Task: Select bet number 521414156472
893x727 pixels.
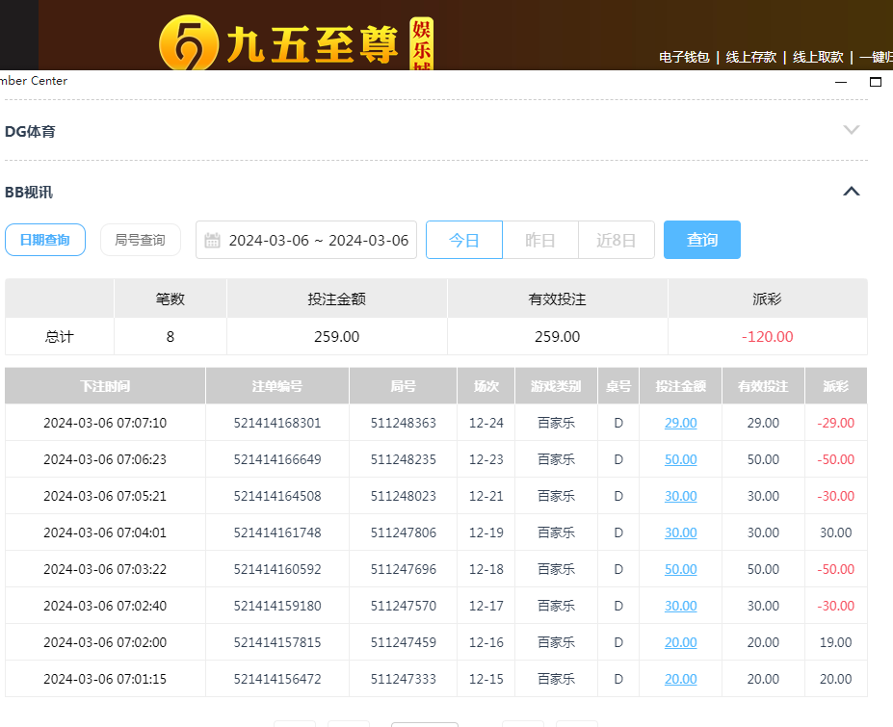Action: point(277,679)
